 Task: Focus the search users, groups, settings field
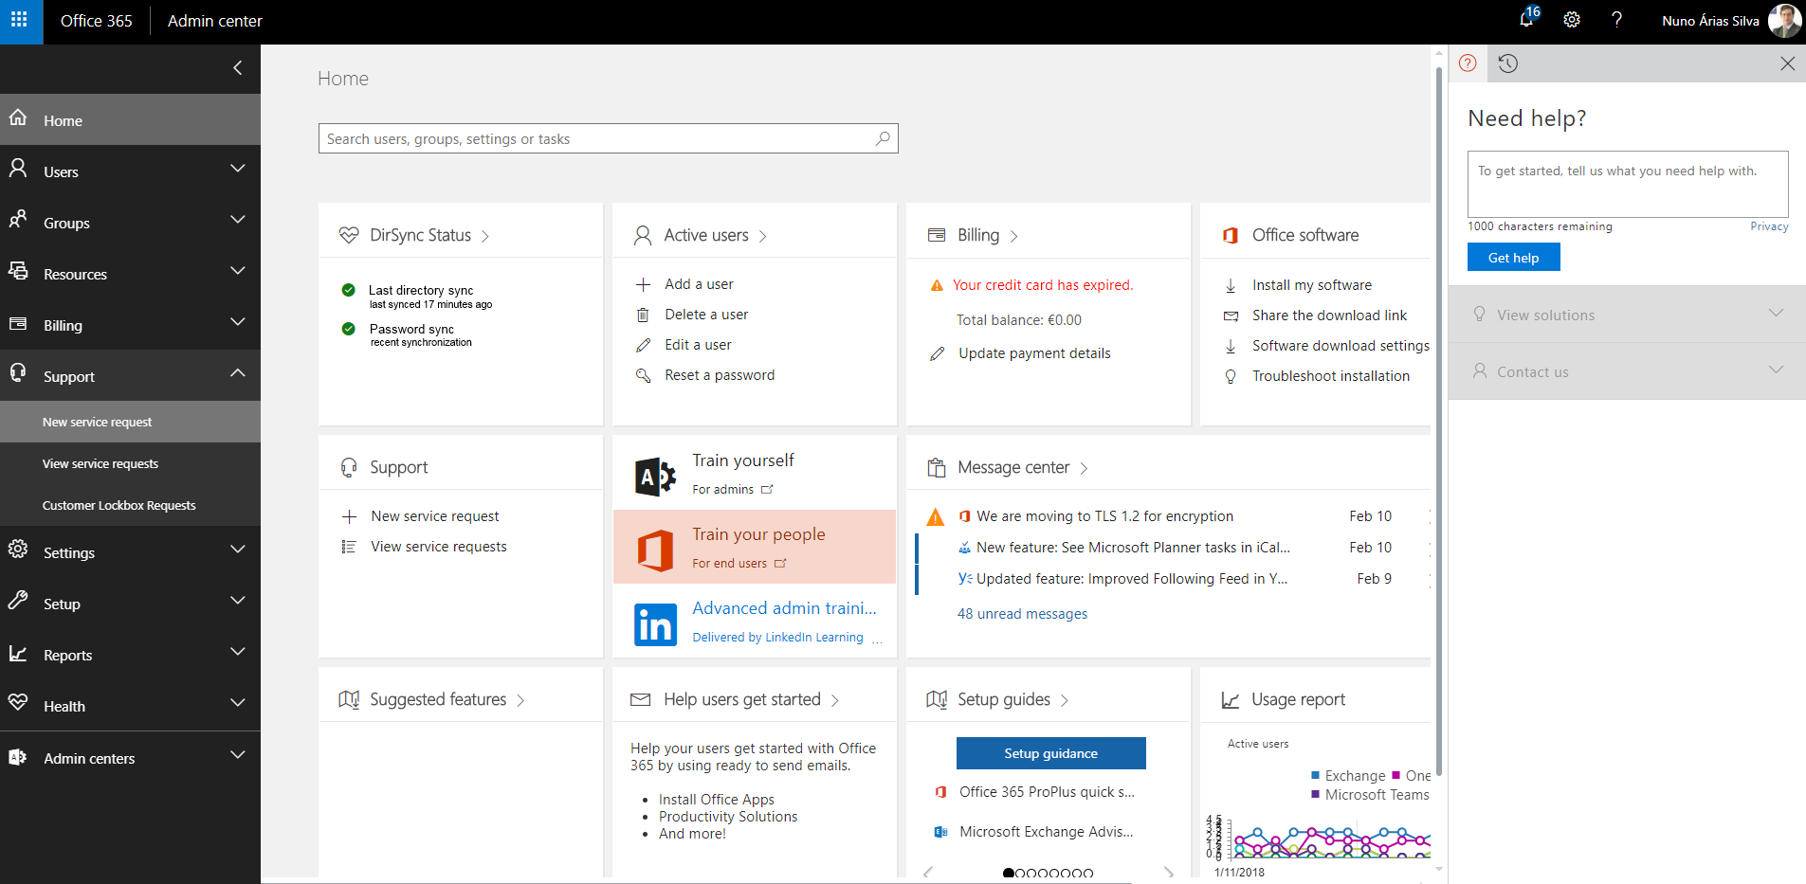pos(608,138)
